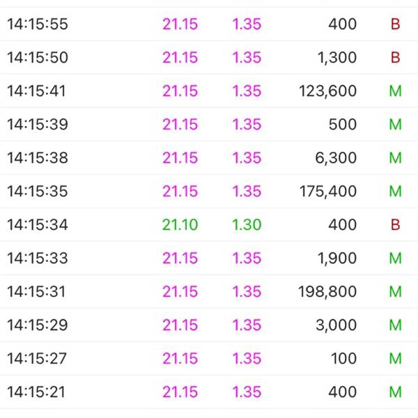Select the 198,800 volume entry
The width and height of the screenshot is (418, 418).
(327, 291)
